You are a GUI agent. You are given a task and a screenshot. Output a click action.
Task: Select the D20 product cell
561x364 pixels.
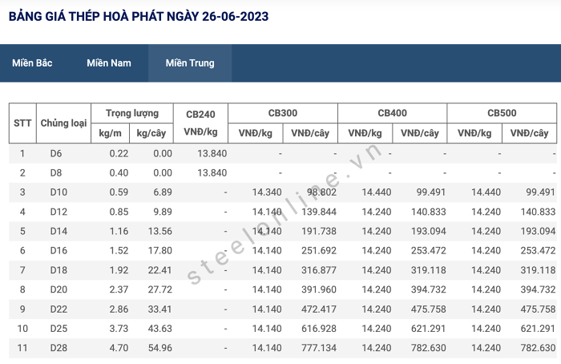tap(59, 289)
